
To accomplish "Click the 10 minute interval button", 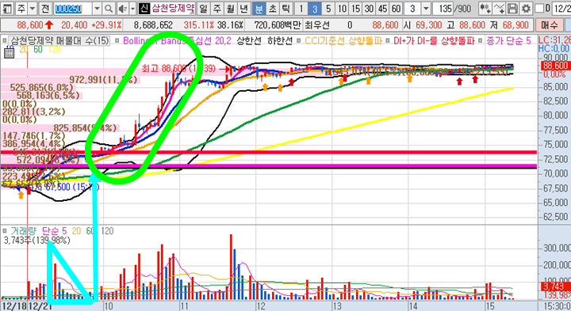I will pos(342,8).
